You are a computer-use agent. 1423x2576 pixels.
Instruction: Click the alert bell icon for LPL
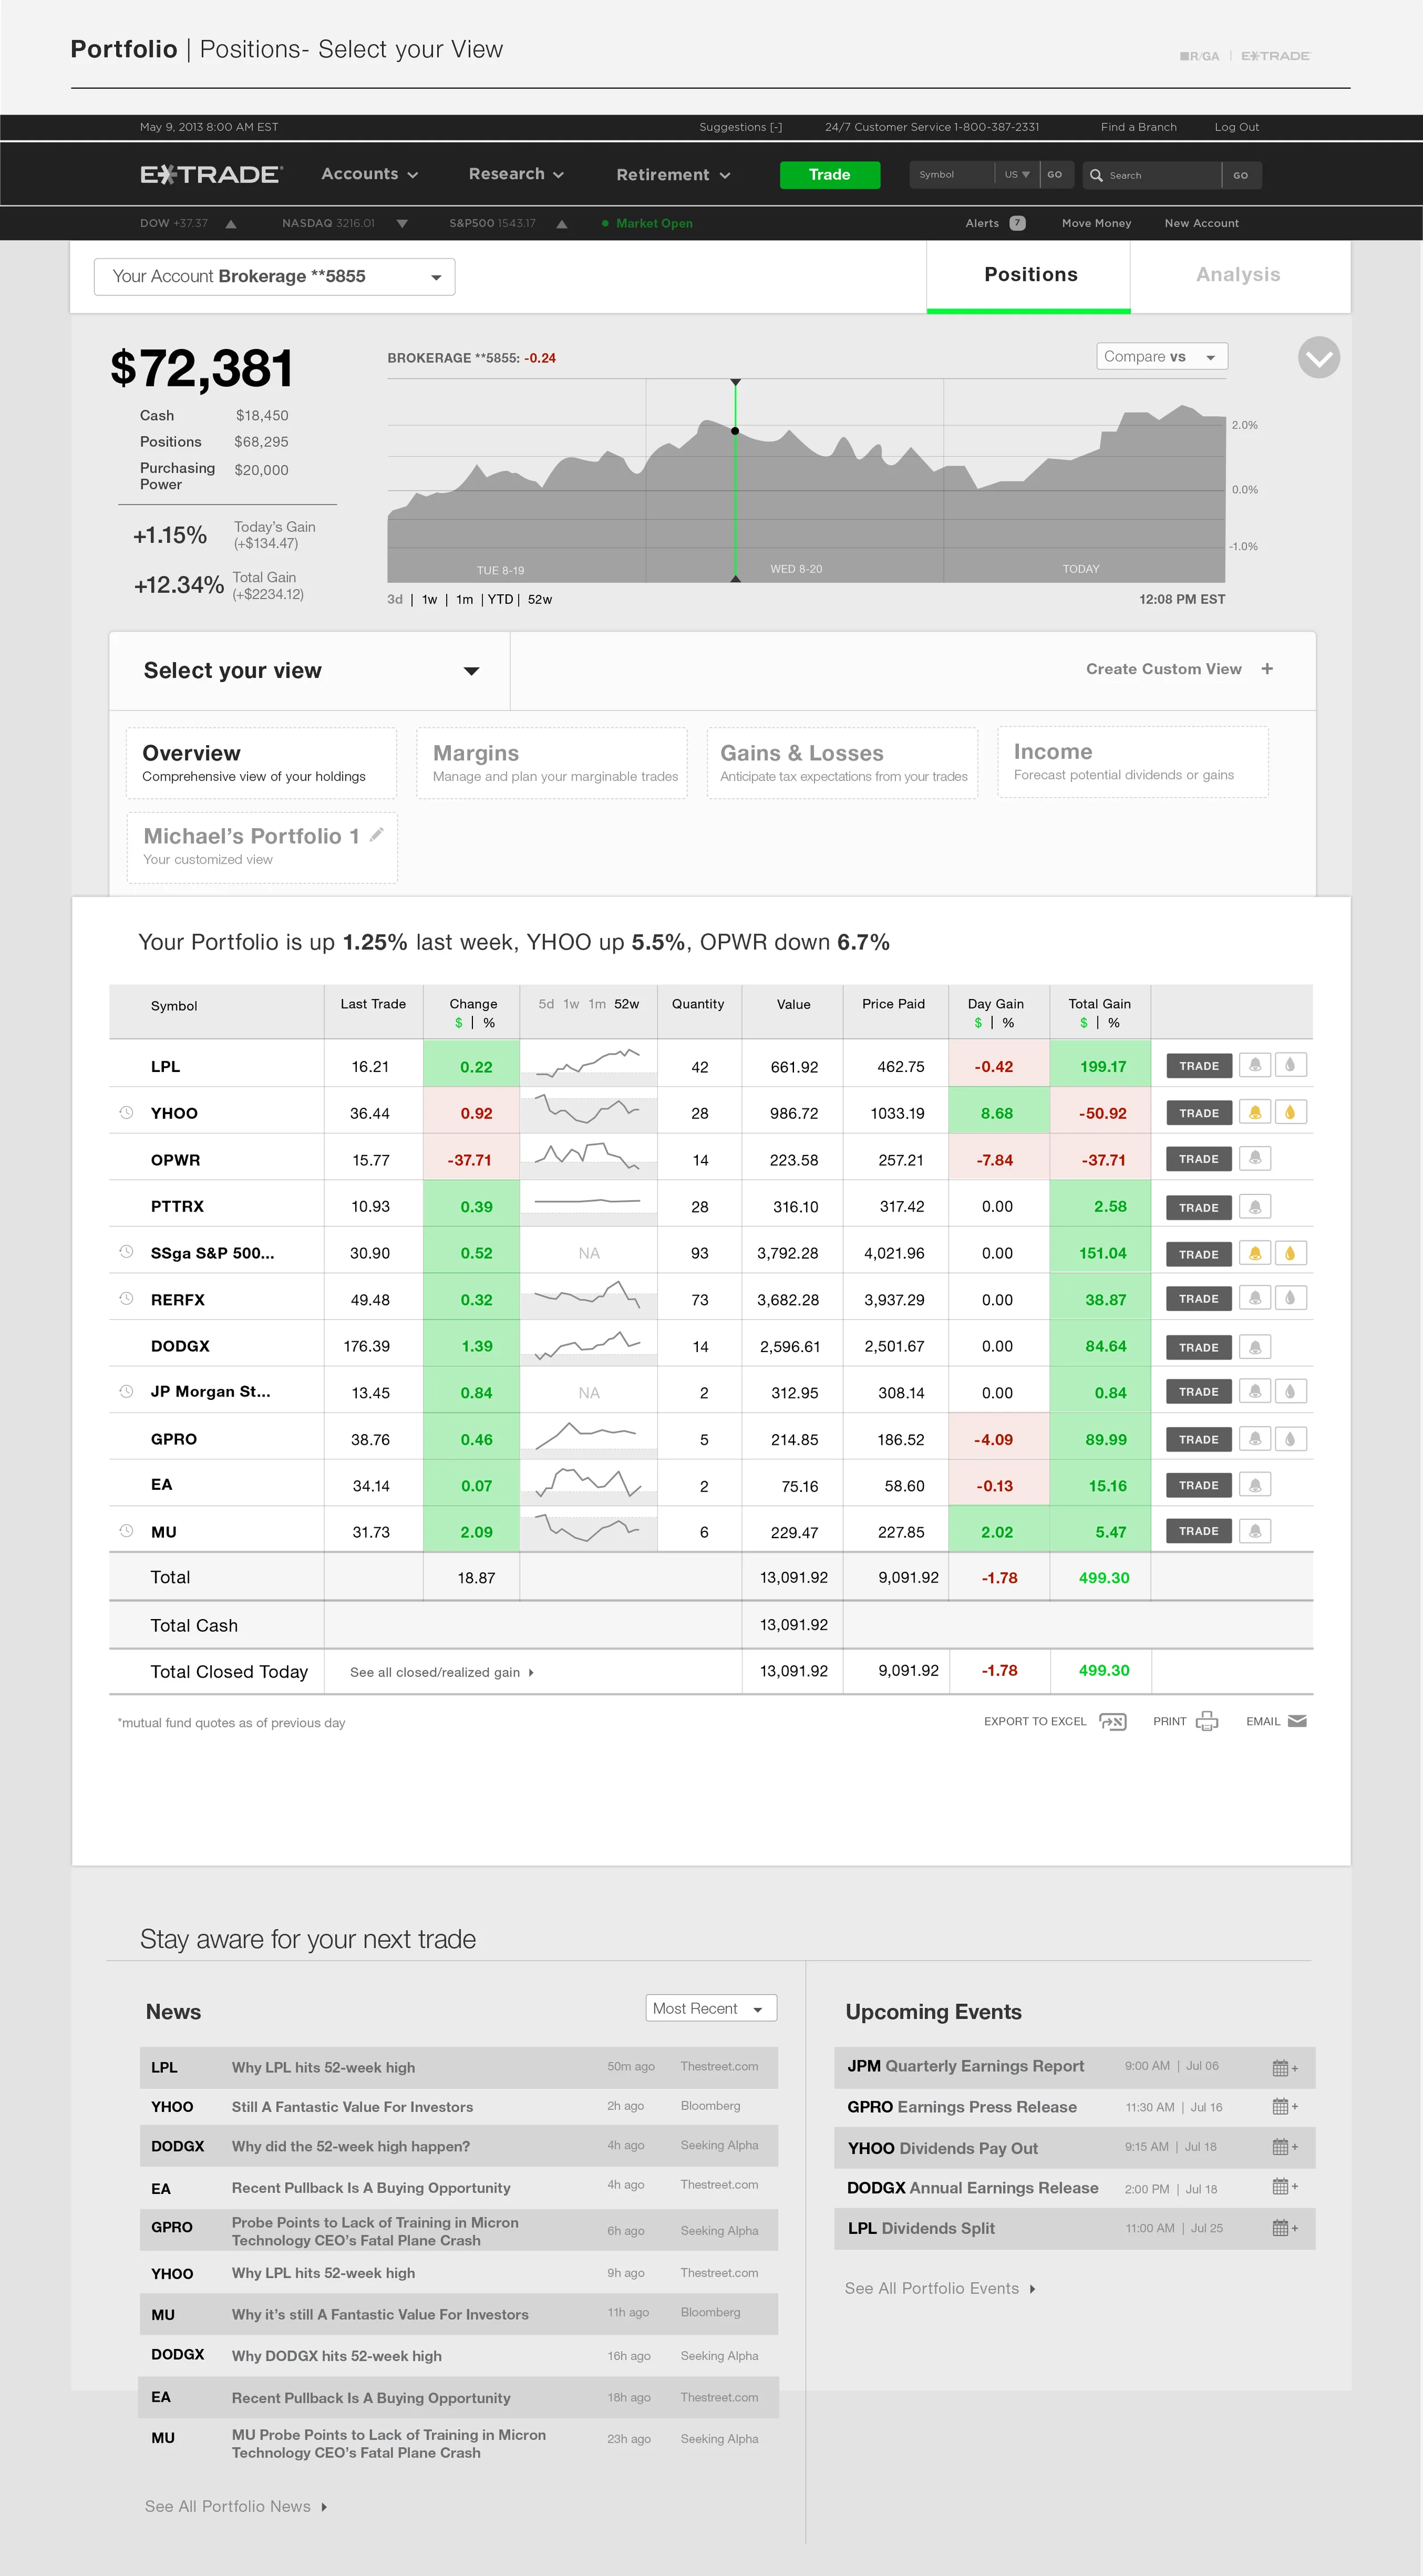pyautogui.click(x=1254, y=1065)
